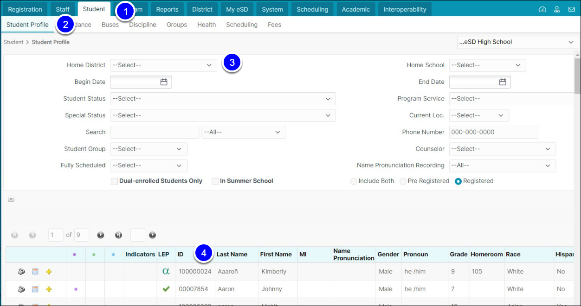Open the My eSD tab

pyautogui.click(x=237, y=9)
